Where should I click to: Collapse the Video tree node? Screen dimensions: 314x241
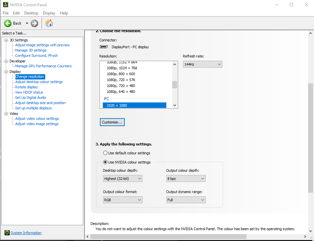(x=6, y=114)
